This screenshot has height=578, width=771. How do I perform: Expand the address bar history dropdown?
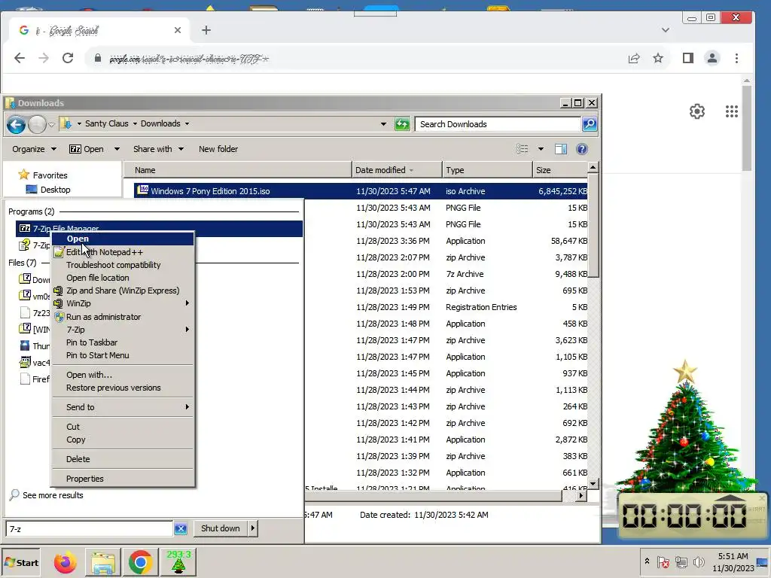(383, 124)
